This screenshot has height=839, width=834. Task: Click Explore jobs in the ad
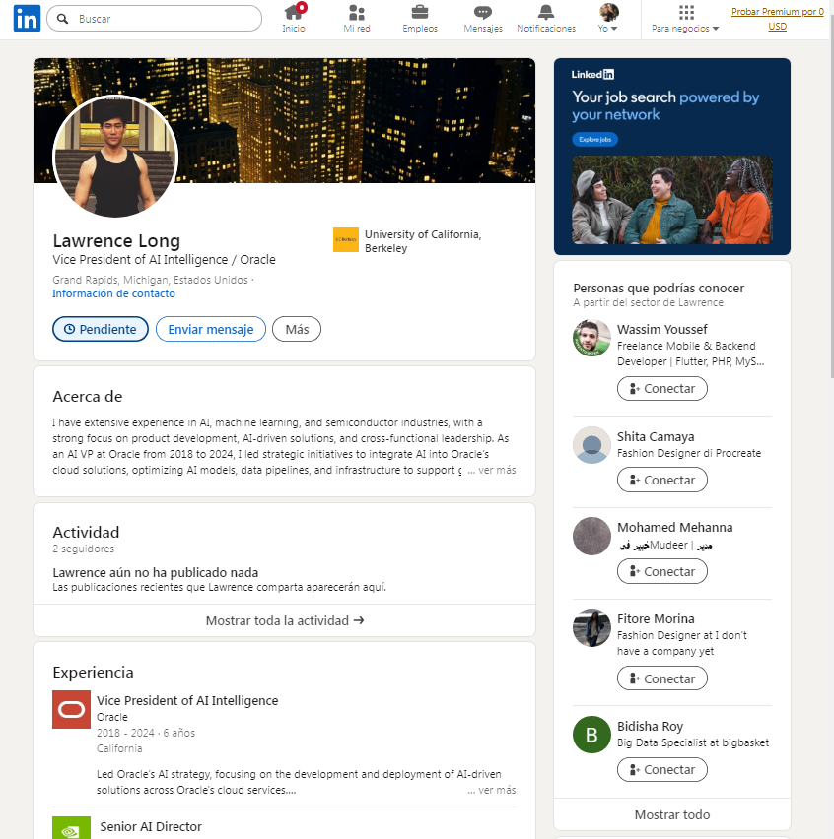point(595,139)
